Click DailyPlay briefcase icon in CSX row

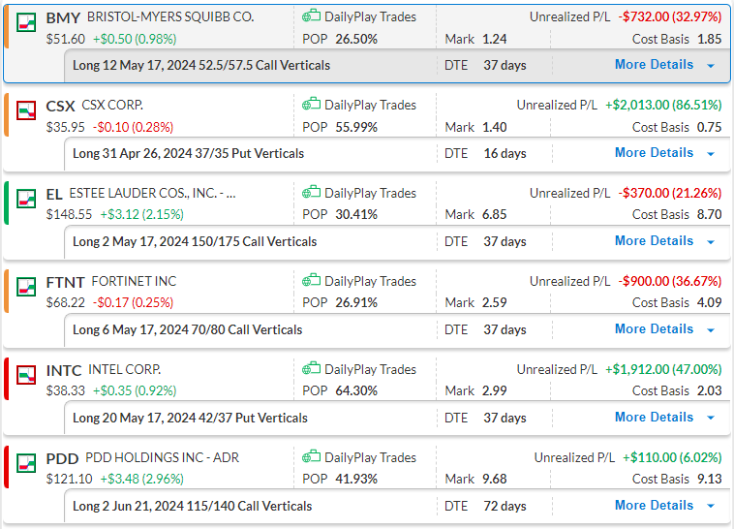pyautogui.click(x=311, y=104)
